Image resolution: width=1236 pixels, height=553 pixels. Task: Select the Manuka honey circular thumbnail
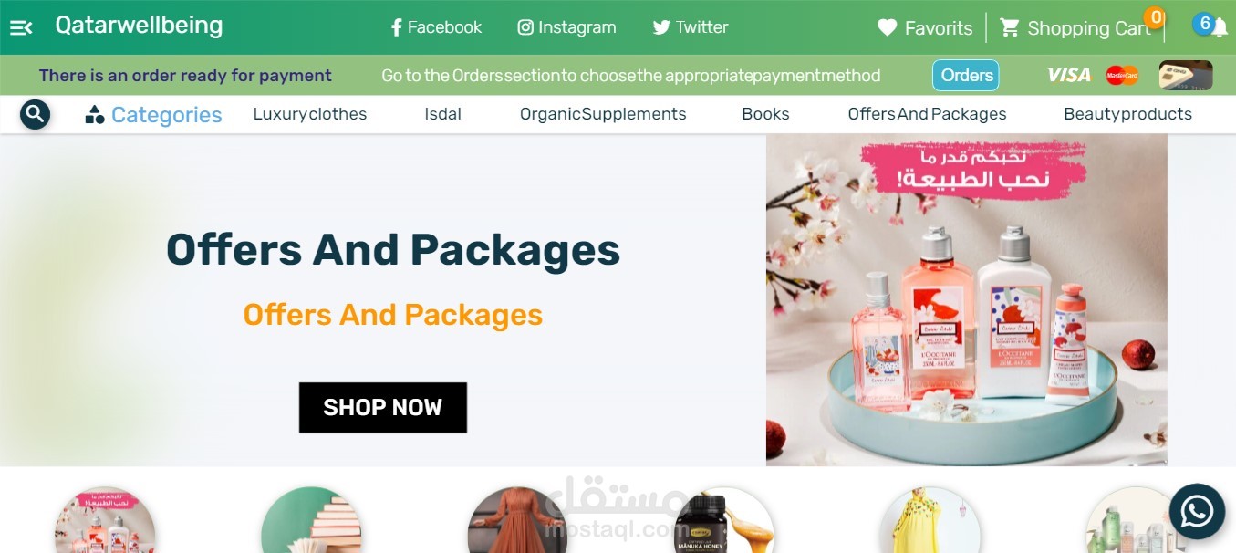[x=724, y=520]
